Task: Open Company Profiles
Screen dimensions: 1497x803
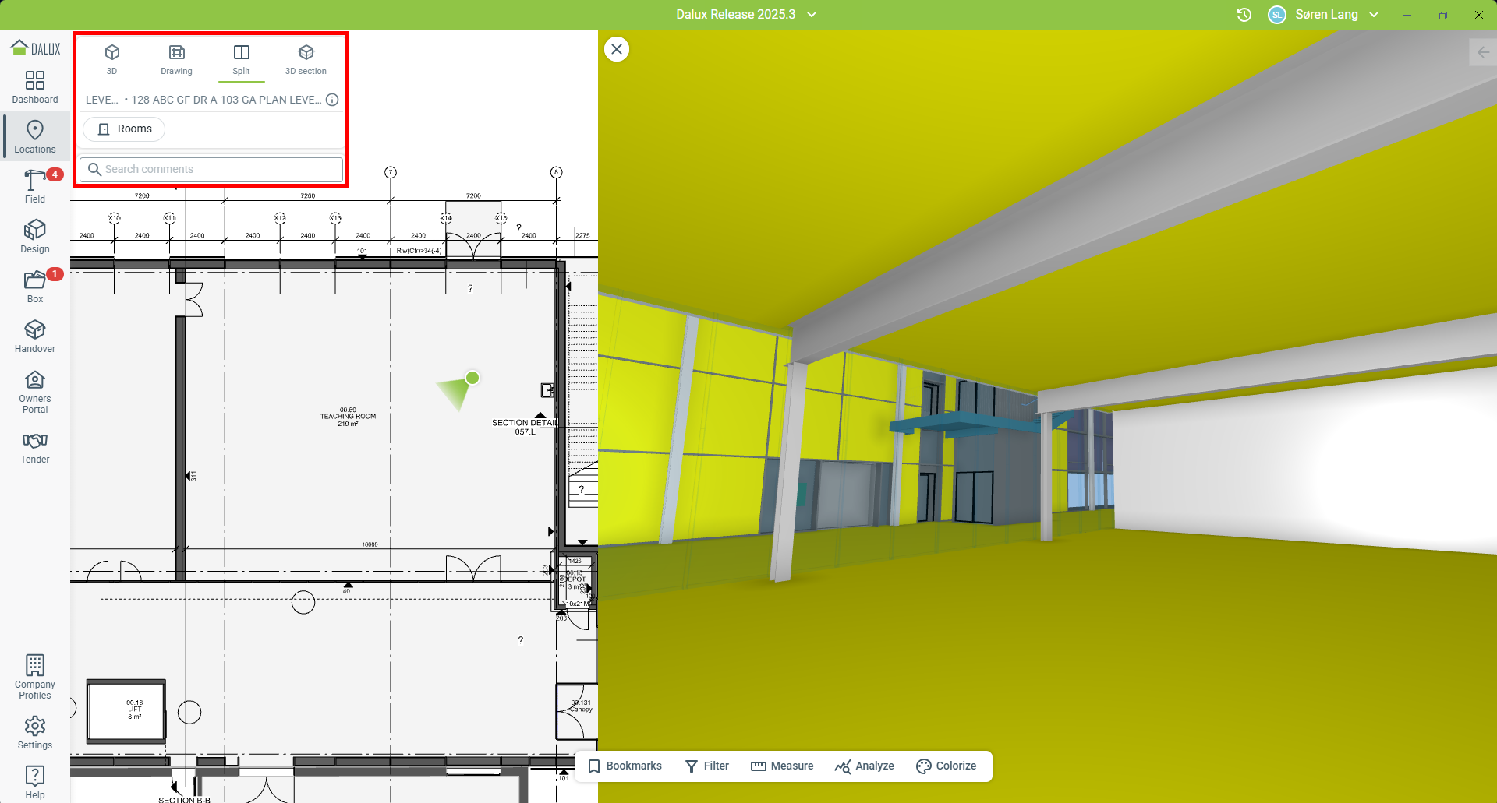Action: (x=35, y=676)
